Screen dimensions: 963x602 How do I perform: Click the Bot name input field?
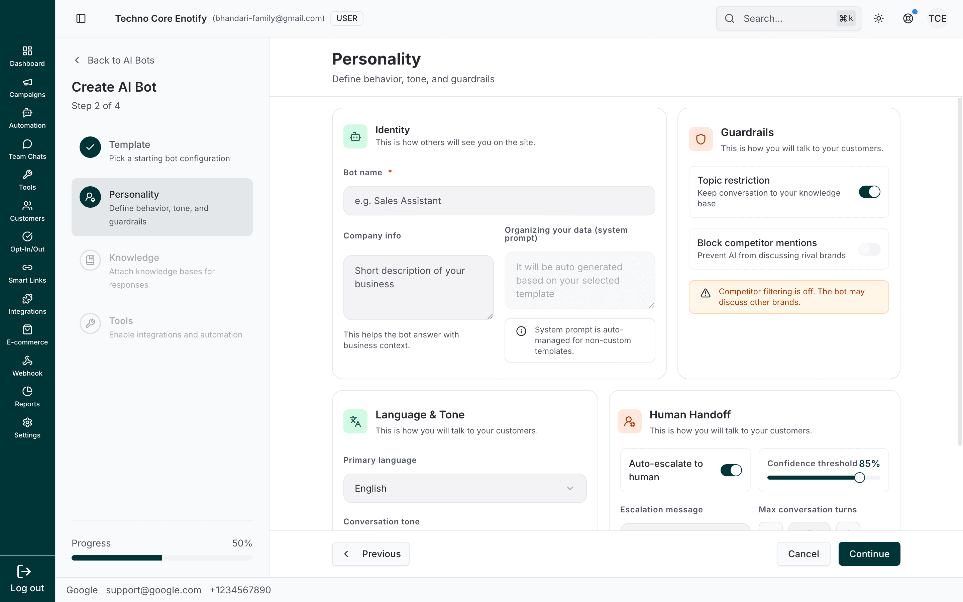(x=499, y=201)
